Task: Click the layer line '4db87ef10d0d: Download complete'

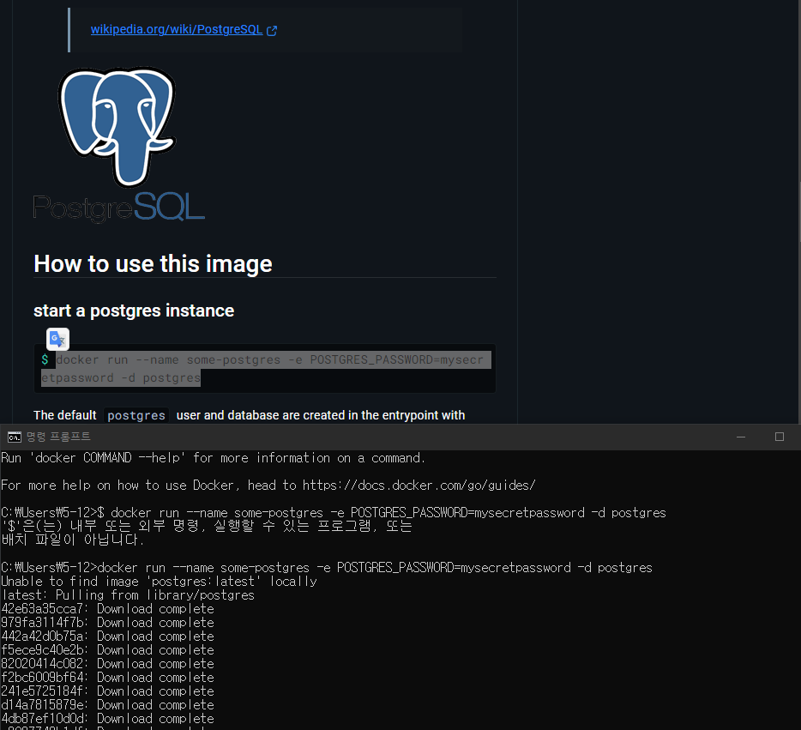Action: (x=108, y=719)
